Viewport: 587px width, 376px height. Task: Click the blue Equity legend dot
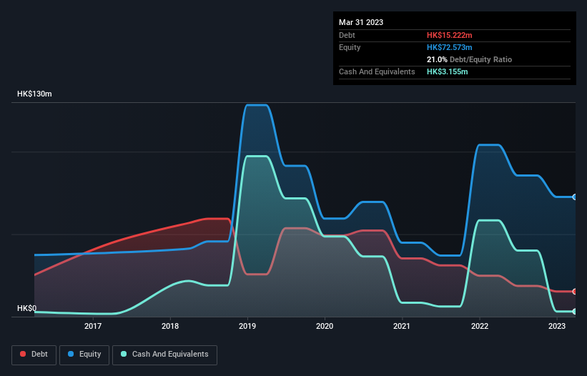tap(71, 354)
